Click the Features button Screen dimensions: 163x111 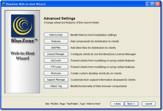click(x=56, y=41)
